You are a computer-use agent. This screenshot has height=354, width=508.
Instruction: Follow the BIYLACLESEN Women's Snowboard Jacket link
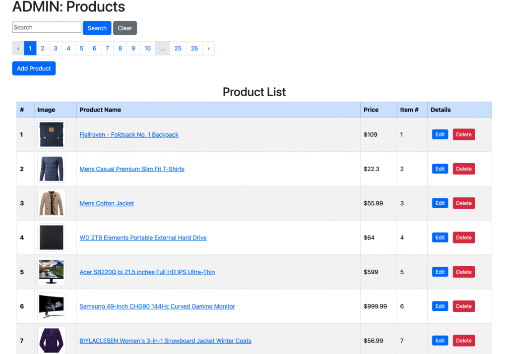[165, 341]
